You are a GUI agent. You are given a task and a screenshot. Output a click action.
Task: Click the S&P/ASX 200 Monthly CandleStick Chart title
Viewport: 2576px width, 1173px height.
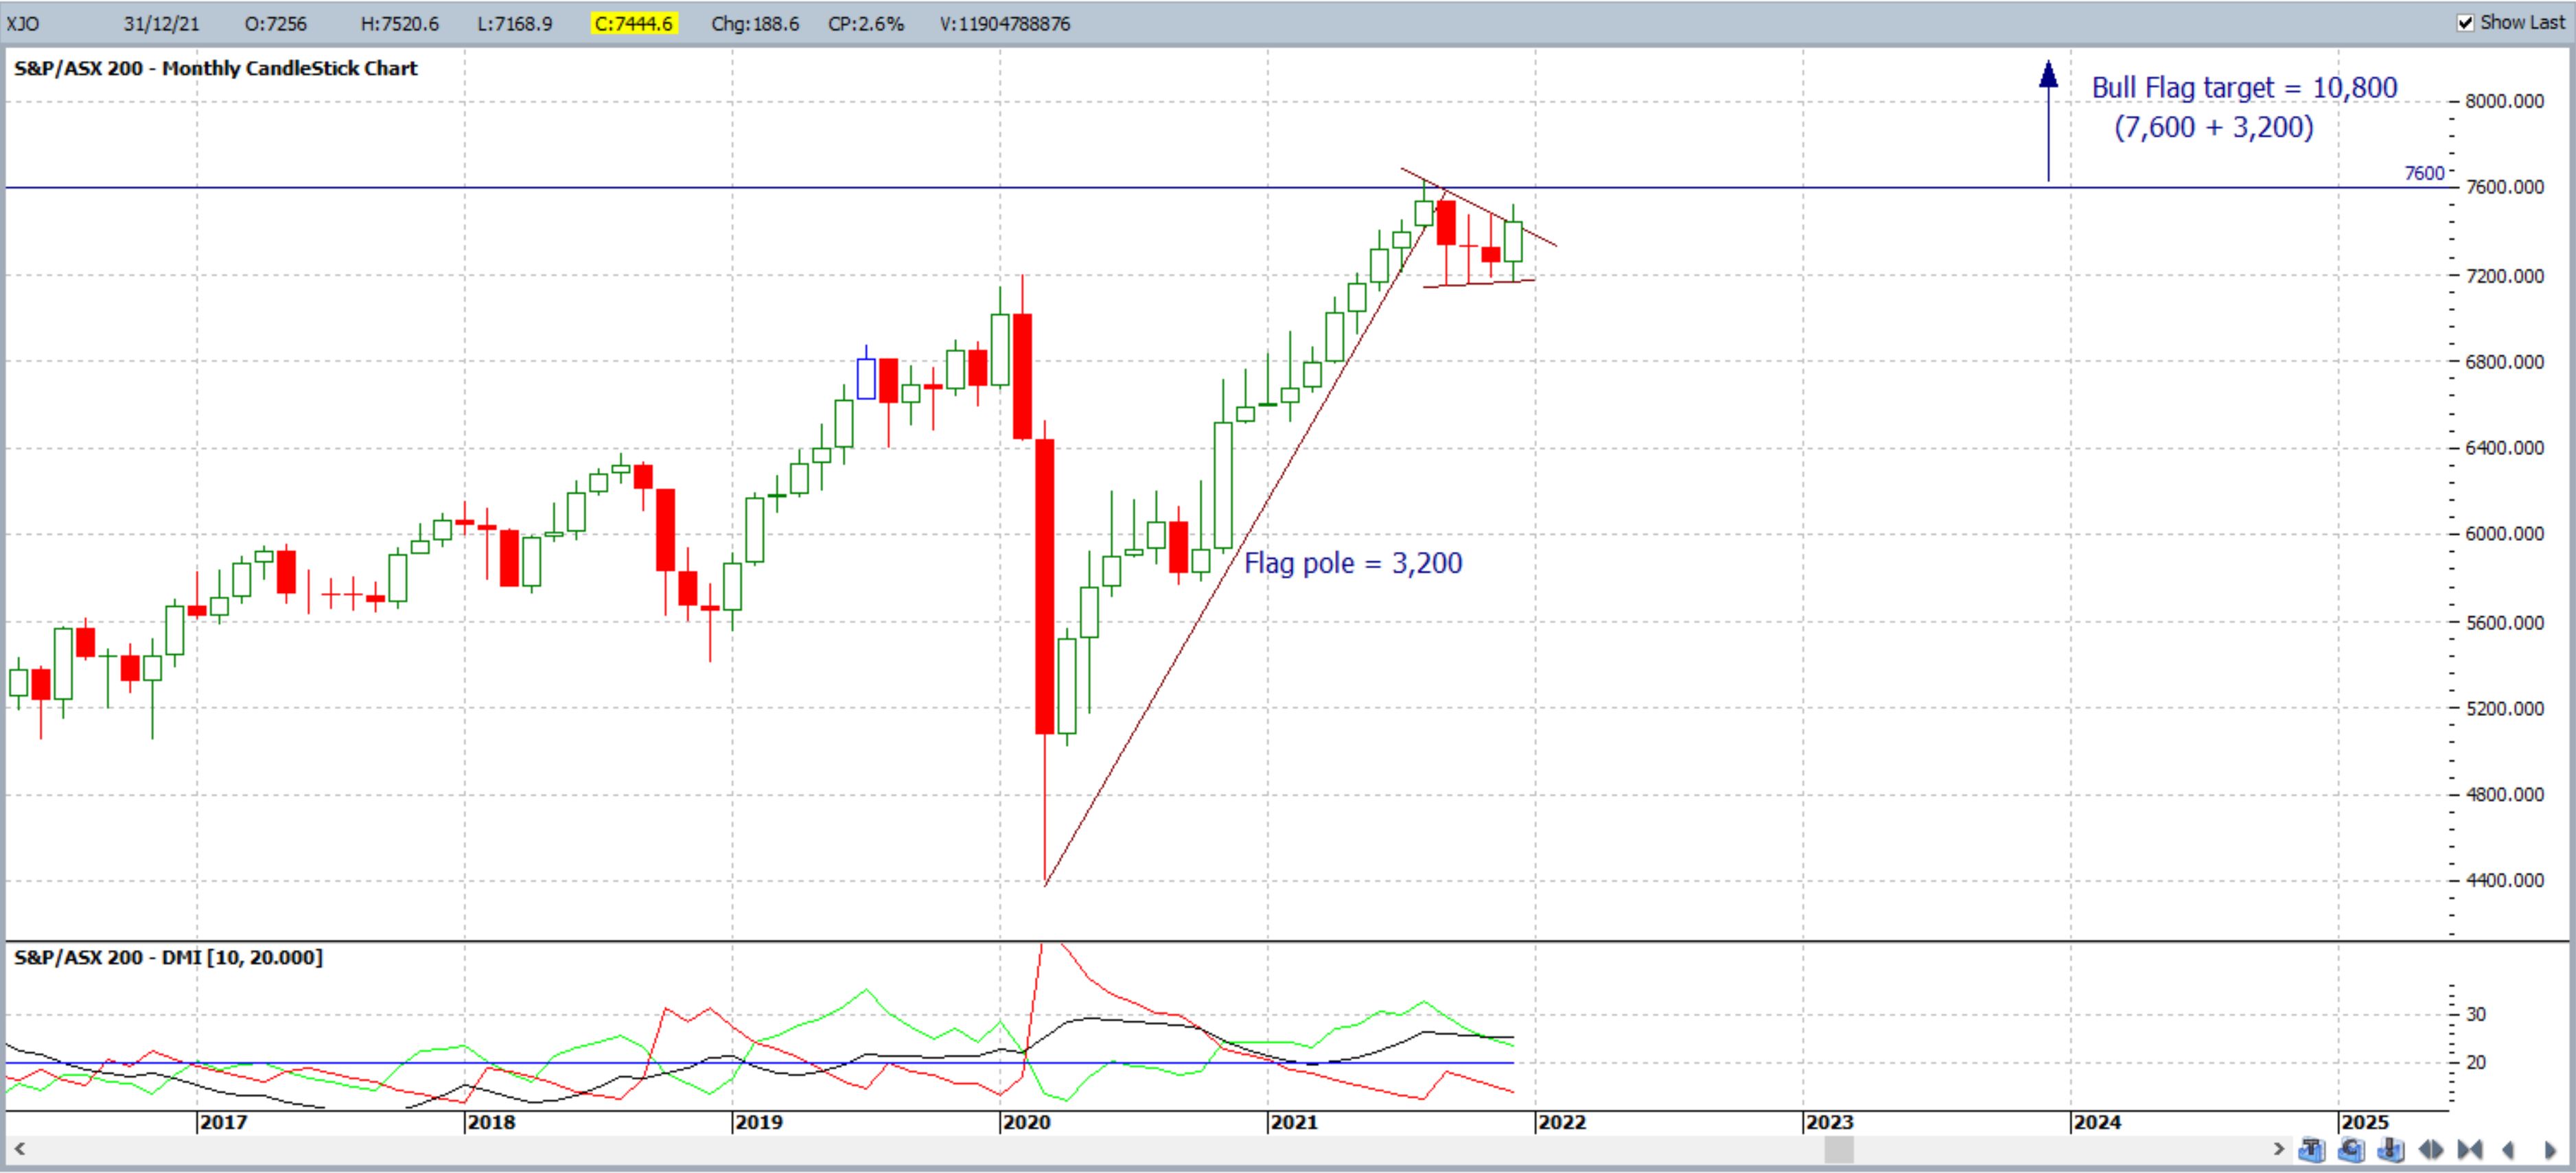[215, 69]
